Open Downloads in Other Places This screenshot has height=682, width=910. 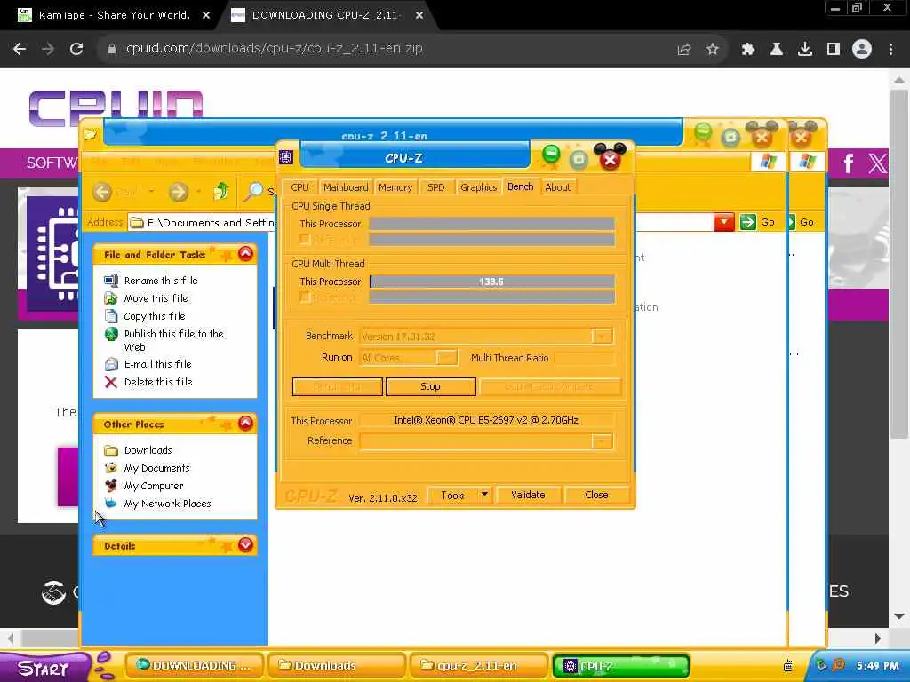click(x=148, y=450)
